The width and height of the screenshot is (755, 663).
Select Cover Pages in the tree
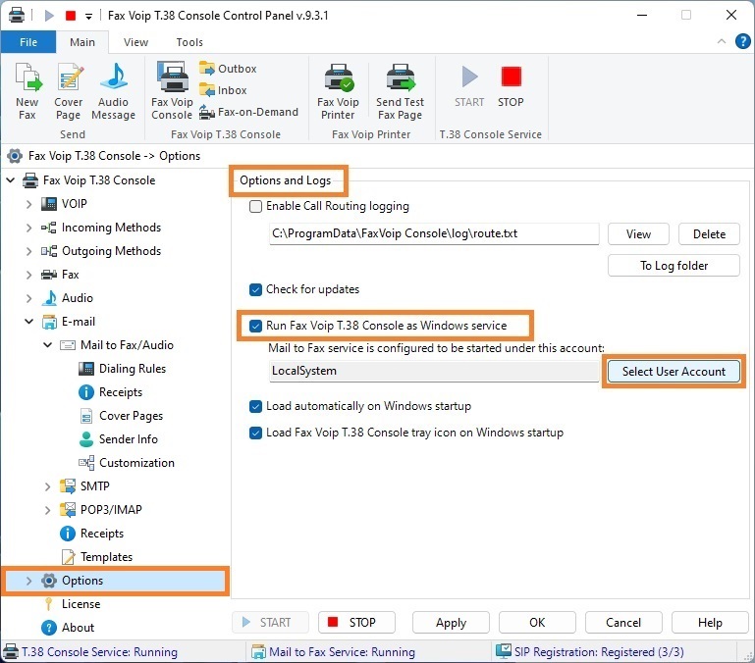(131, 416)
